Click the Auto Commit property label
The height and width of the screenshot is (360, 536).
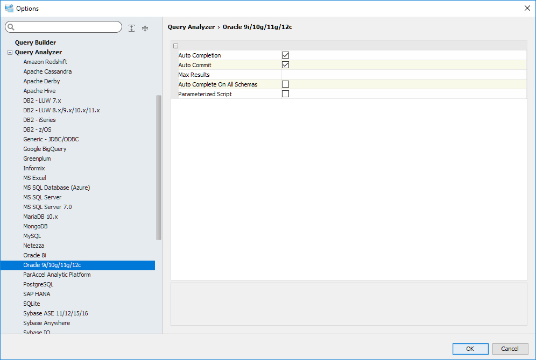click(195, 65)
